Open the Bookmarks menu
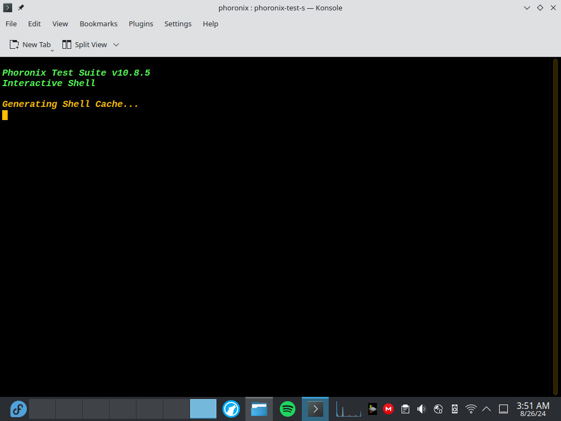The height and width of the screenshot is (421, 561). pos(99,24)
